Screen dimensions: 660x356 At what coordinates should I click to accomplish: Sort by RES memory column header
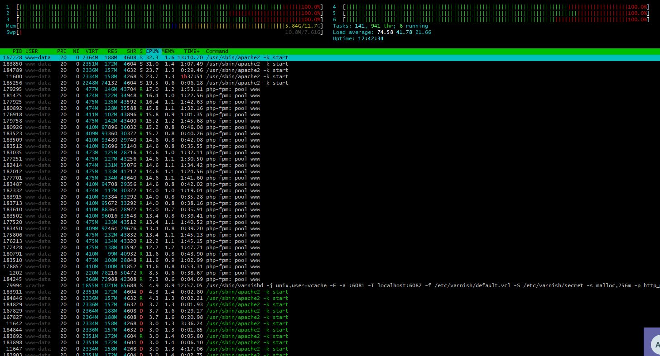113,51
